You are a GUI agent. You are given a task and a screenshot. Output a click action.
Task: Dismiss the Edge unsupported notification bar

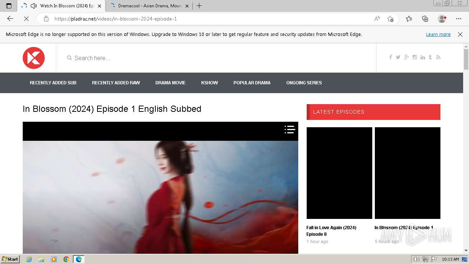(x=460, y=34)
